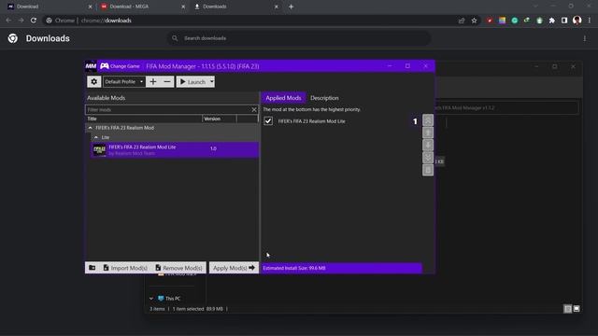Click the rainbow-colored extension icon

point(503,21)
